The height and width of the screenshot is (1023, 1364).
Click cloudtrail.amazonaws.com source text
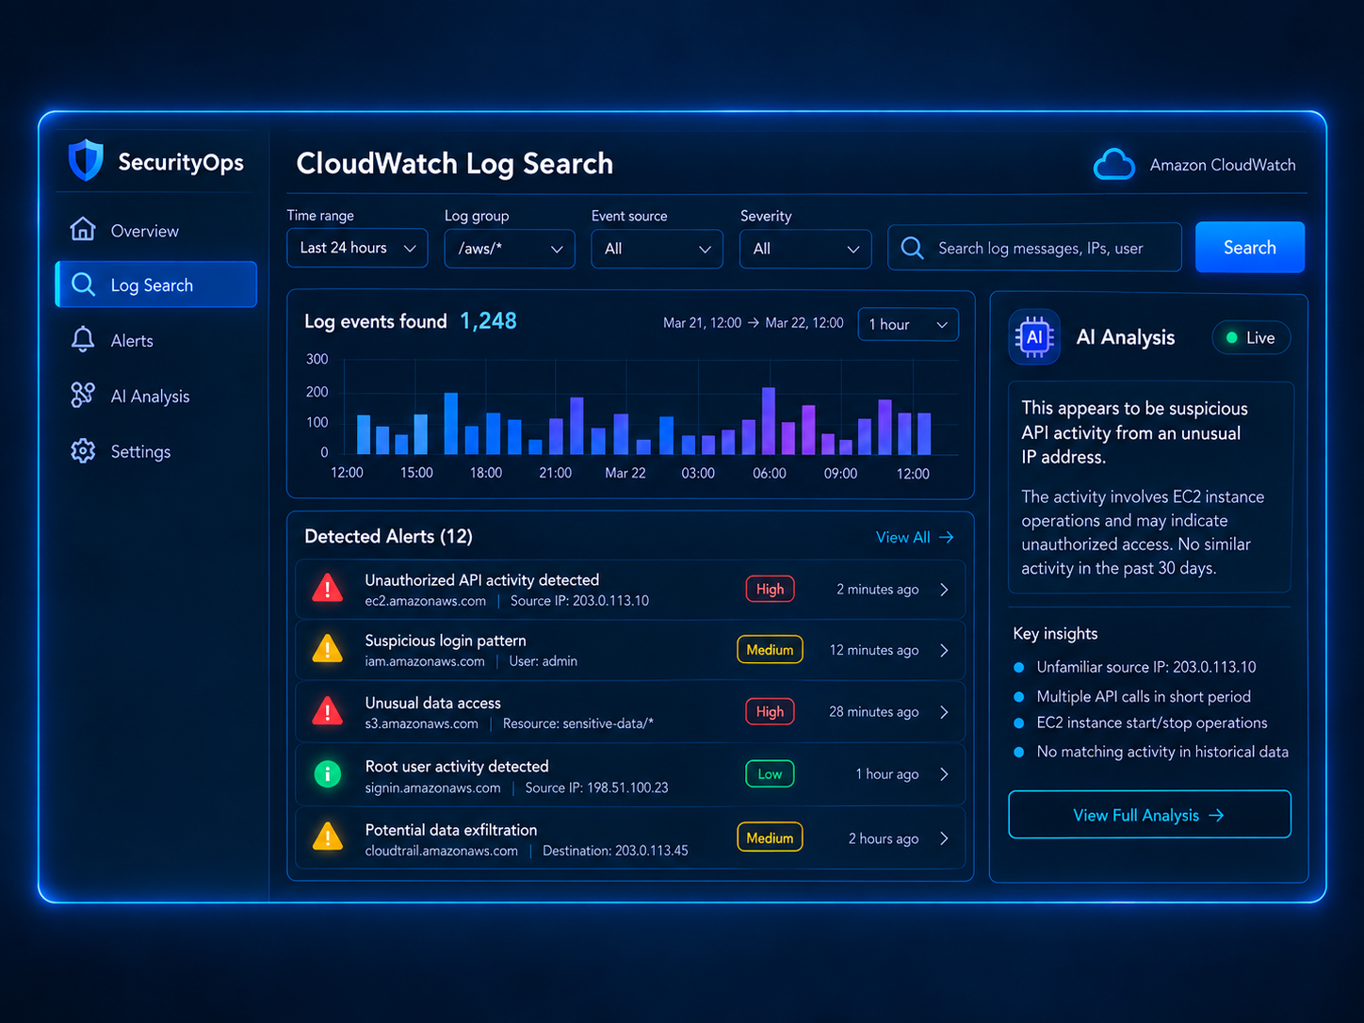coord(442,851)
